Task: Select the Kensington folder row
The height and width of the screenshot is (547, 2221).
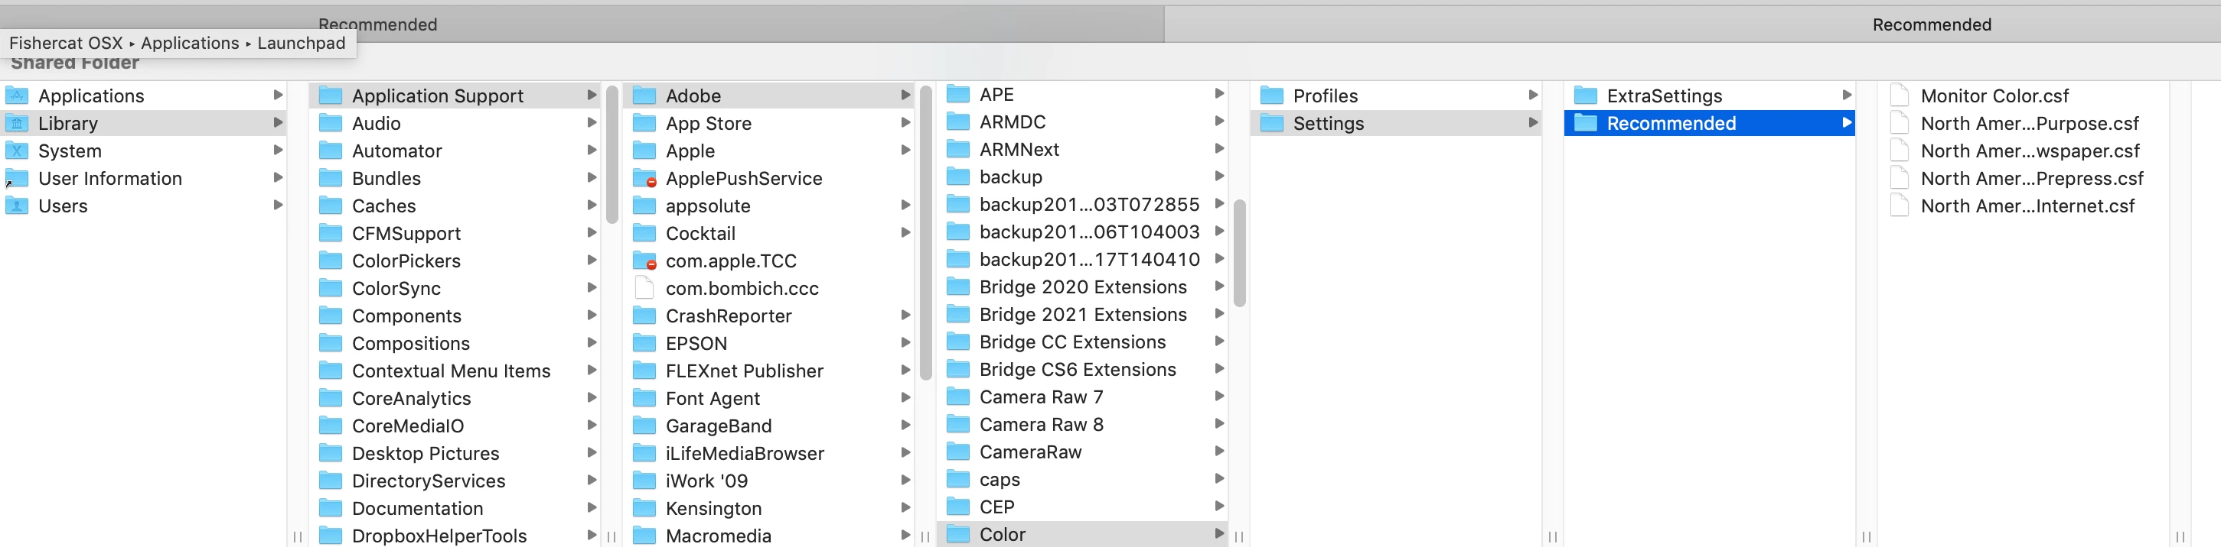Action: [x=770, y=508]
